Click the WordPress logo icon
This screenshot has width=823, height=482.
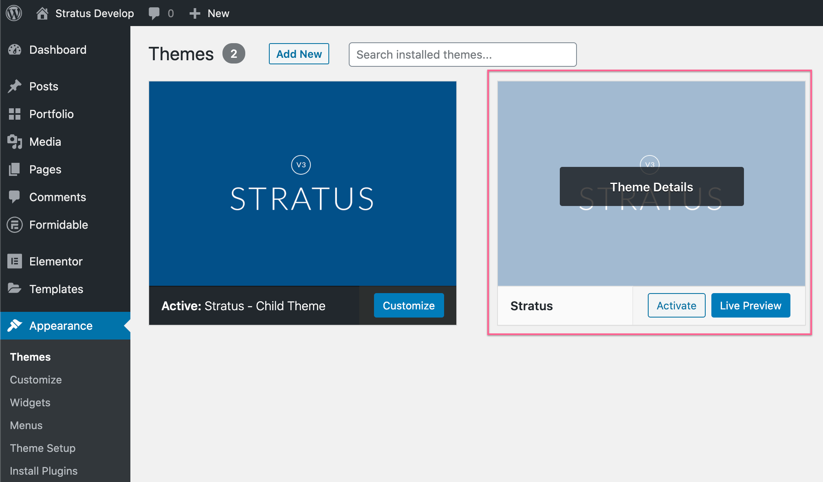14,13
